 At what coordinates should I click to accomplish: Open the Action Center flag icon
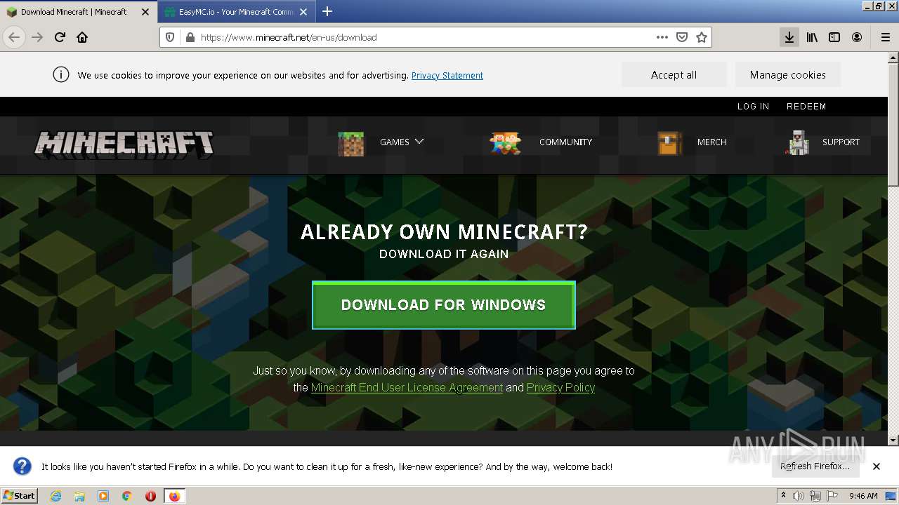(832, 496)
